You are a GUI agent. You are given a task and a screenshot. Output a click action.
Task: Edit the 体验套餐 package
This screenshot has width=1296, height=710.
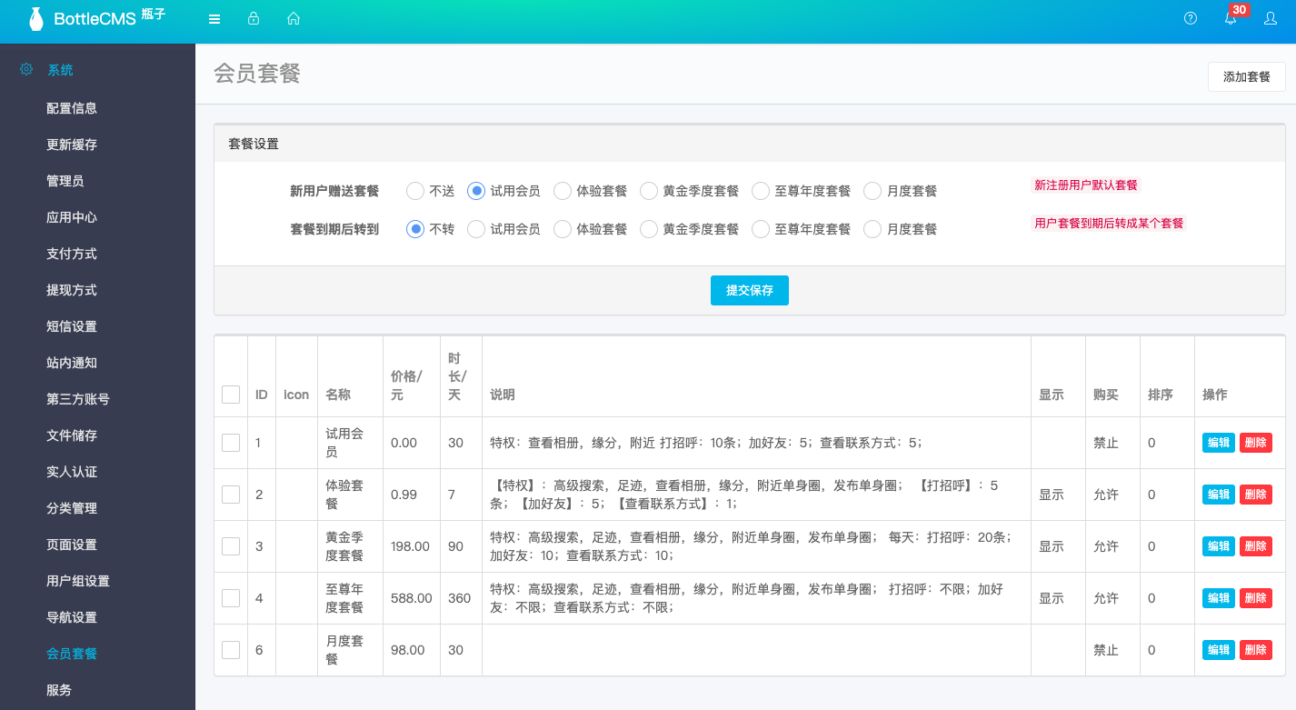pos(1218,495)
